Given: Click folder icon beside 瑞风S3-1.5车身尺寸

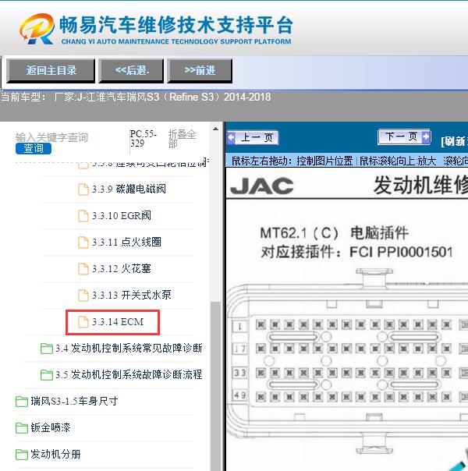Looking at the screenshot, I should [x=22, y=402].
